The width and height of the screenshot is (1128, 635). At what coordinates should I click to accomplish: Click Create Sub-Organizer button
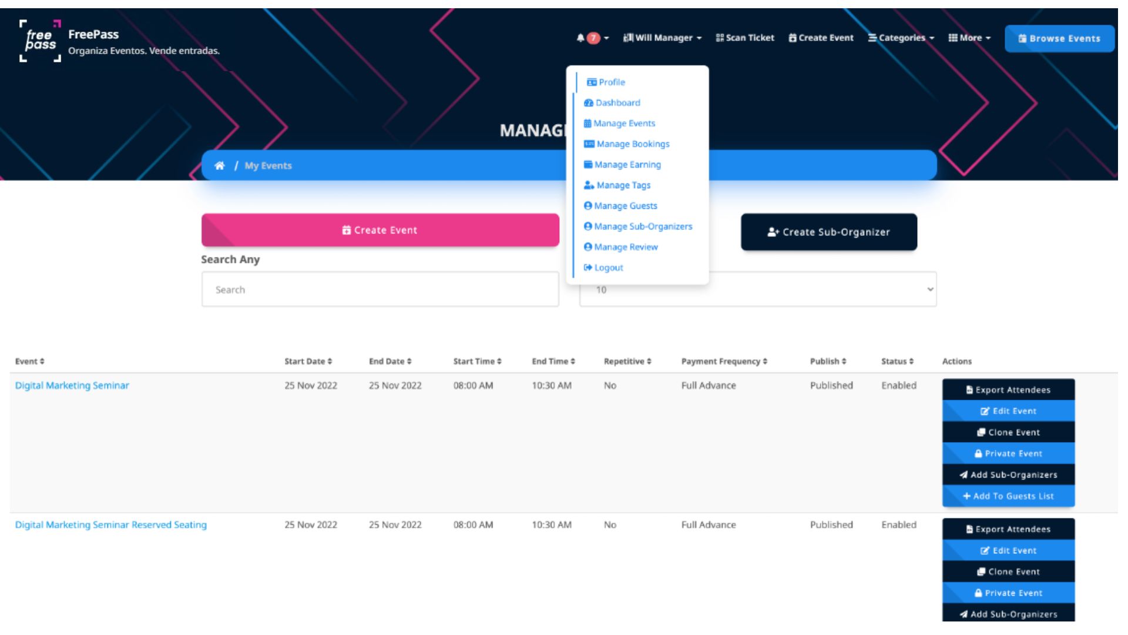[828, 232]
